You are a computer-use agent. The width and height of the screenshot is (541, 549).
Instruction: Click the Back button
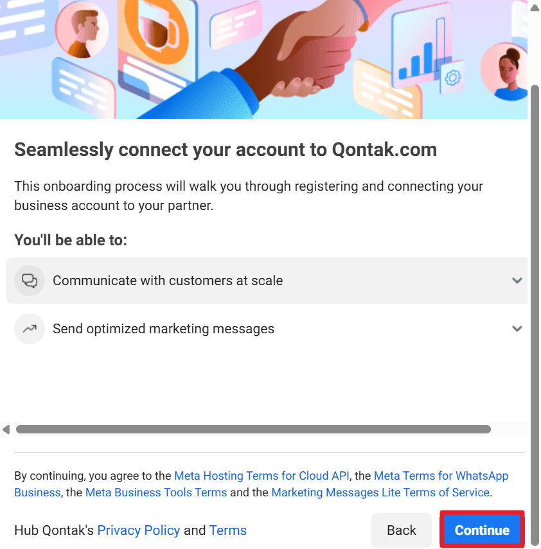pyautogui.click(x=402, y=530)
